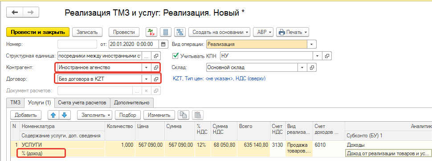Select Продажа товаров sale type cell
Image resolution: width=432 pixels, height=161 pixels.
299,149
